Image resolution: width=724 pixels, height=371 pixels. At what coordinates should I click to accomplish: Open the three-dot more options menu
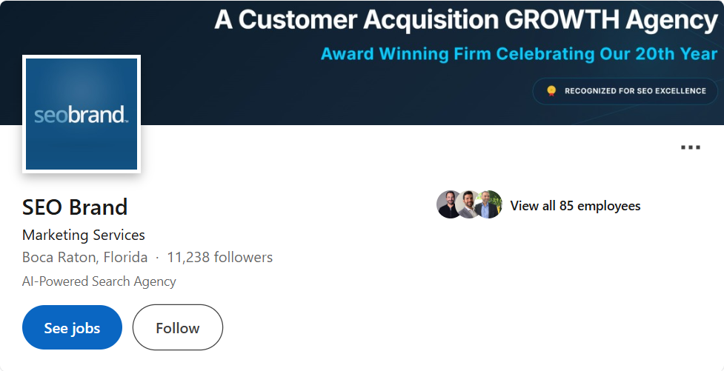click(x=690, y=147)
